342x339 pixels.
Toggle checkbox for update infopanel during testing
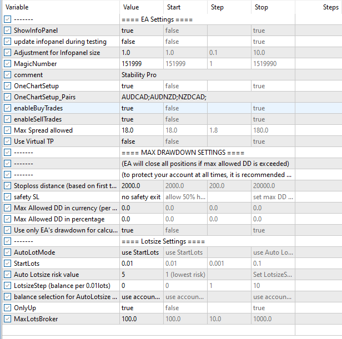pos(7,42)
